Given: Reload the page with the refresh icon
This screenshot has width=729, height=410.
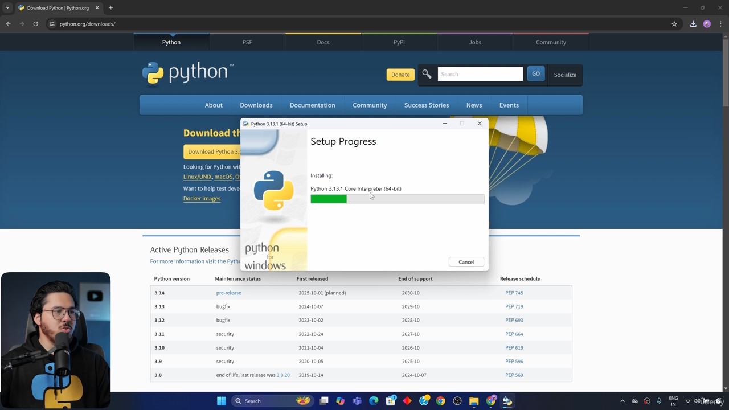Looking at the screenshot, I should (x=35, y=24).
